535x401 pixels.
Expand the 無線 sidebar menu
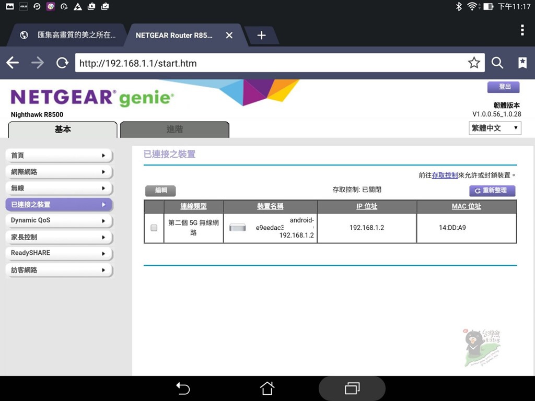click(59, 188)
